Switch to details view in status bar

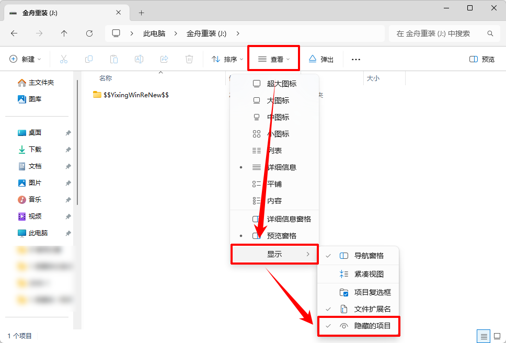[x=484, y=337]
